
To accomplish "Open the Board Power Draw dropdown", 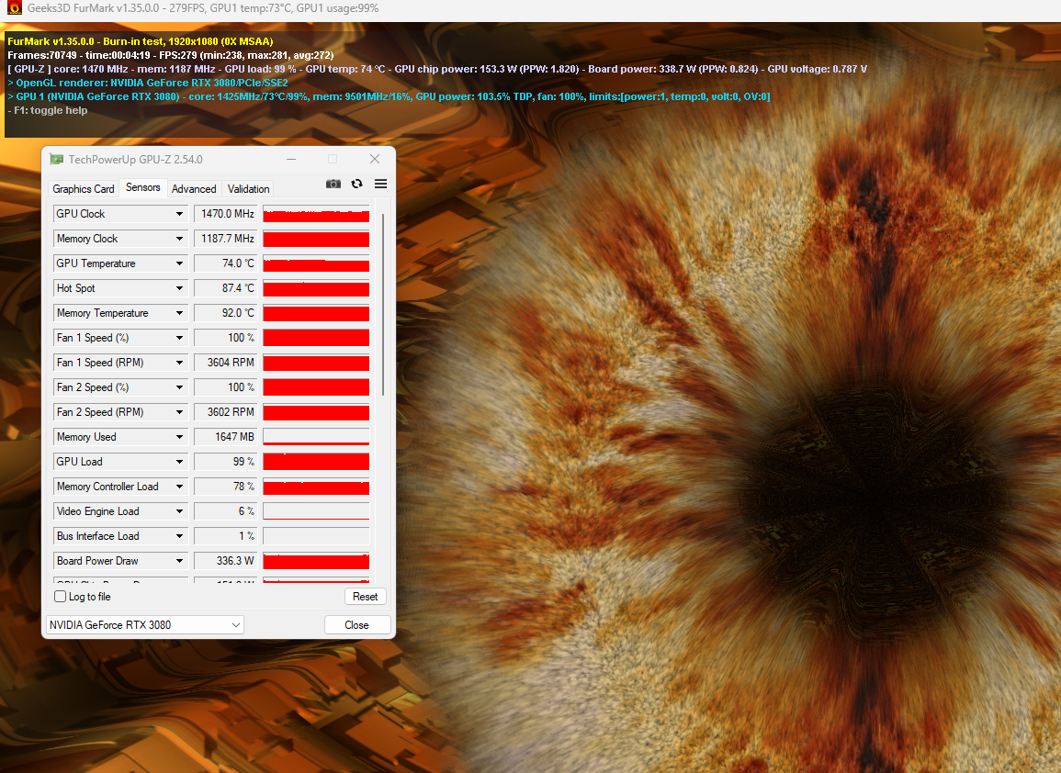I will tap(179, 561).
